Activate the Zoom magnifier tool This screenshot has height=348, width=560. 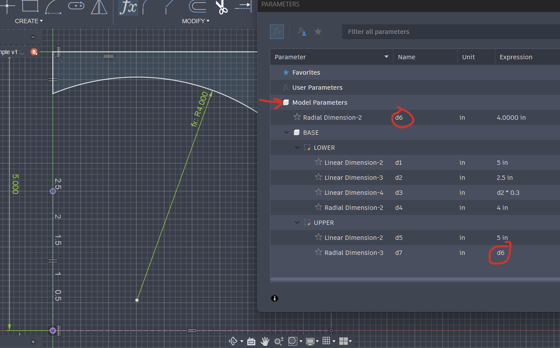click(279, 341)
